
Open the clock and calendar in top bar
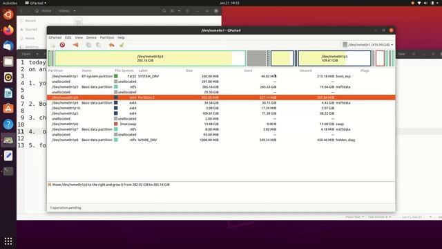pyautogui.click(x=229, y=3)
